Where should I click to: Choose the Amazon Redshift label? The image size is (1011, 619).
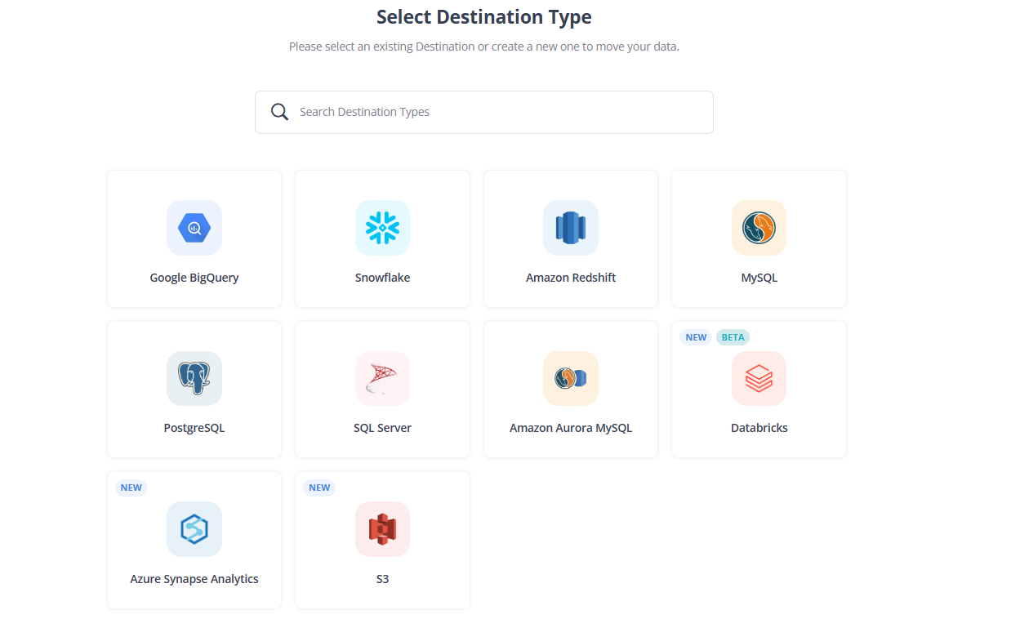571,278
